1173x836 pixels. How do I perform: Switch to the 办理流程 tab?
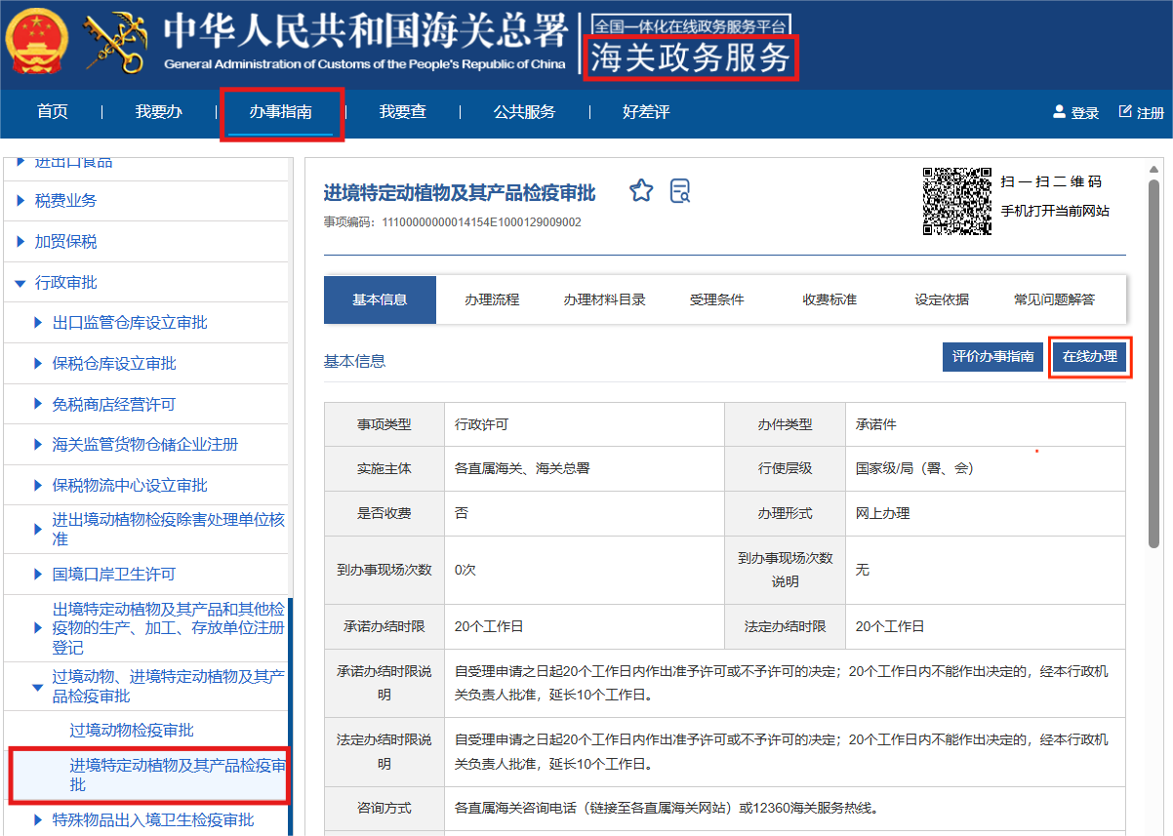click(492, 299)
